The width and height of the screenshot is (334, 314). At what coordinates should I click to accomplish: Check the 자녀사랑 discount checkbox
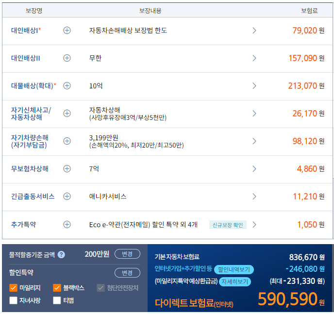[13, 300]
